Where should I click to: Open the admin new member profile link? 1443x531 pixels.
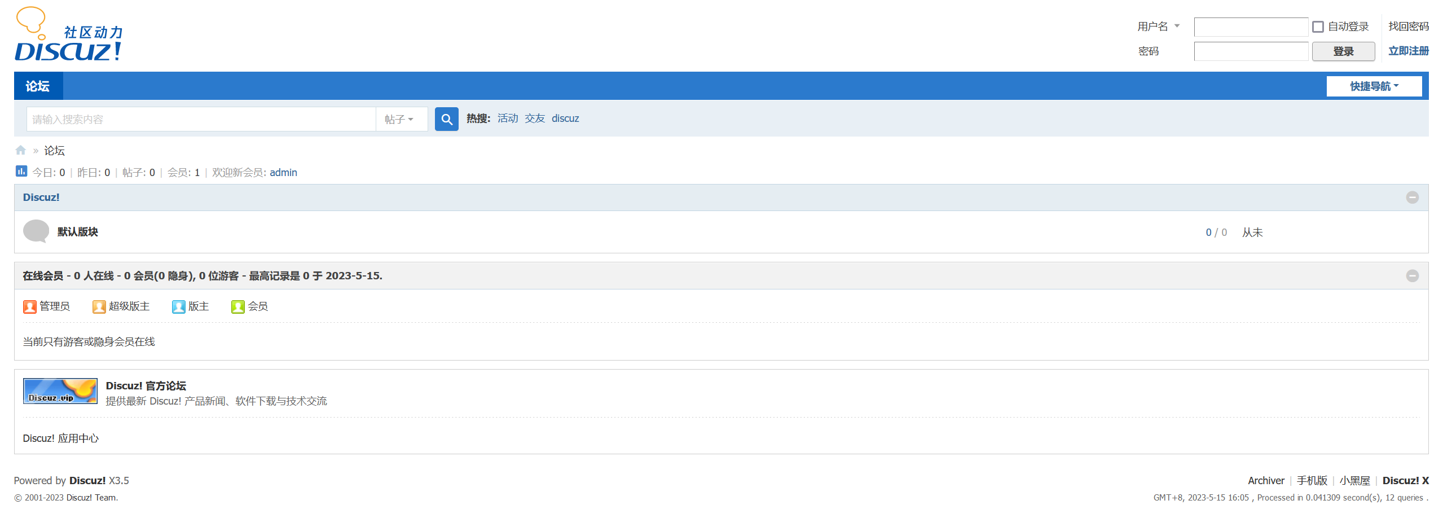click(x=283, y=173)
